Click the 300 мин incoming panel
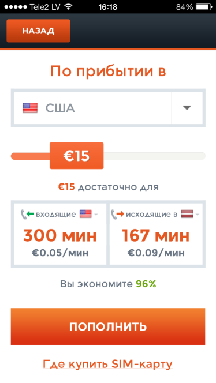This screenshot has height=383, width=216. pyautogui.click(x=60, y=234)
